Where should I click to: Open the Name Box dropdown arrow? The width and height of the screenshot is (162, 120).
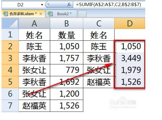(x=42, y=5)
